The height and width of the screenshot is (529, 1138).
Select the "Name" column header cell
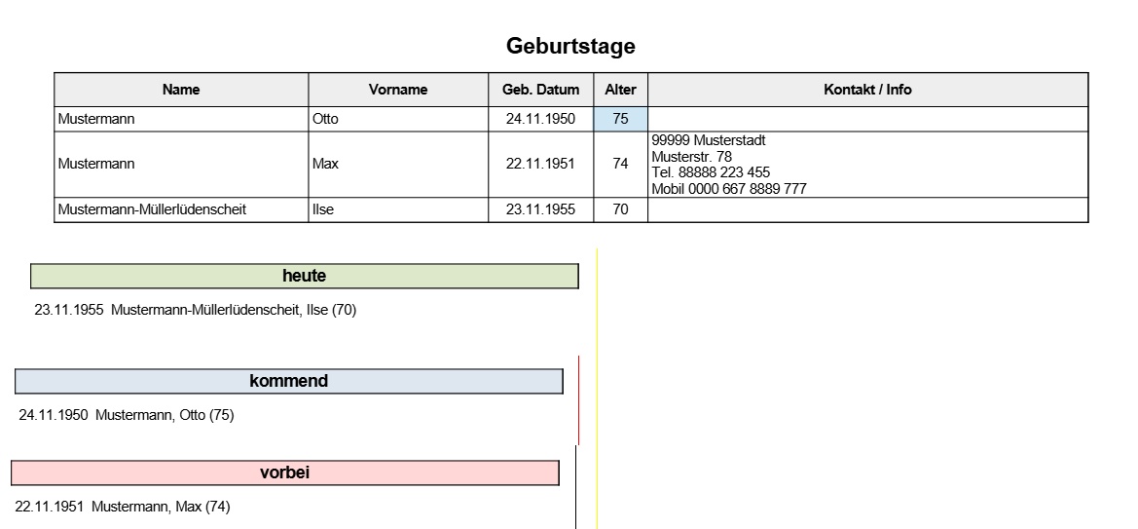[181, 90]
